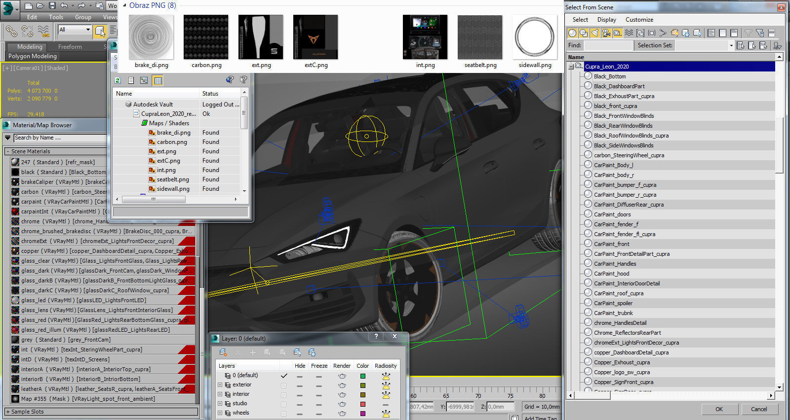The height and width of the screenshot is (420, 790).
Task: Click Cancel in Select From Scene
Action: tap(759, 409)
